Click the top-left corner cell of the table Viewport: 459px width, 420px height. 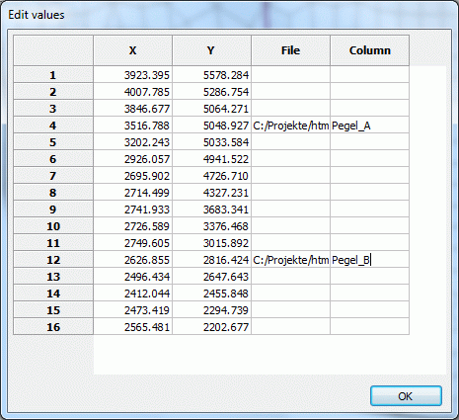click(x=53, y=50)
